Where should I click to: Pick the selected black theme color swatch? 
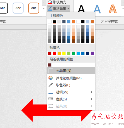[x=54, y=22]
